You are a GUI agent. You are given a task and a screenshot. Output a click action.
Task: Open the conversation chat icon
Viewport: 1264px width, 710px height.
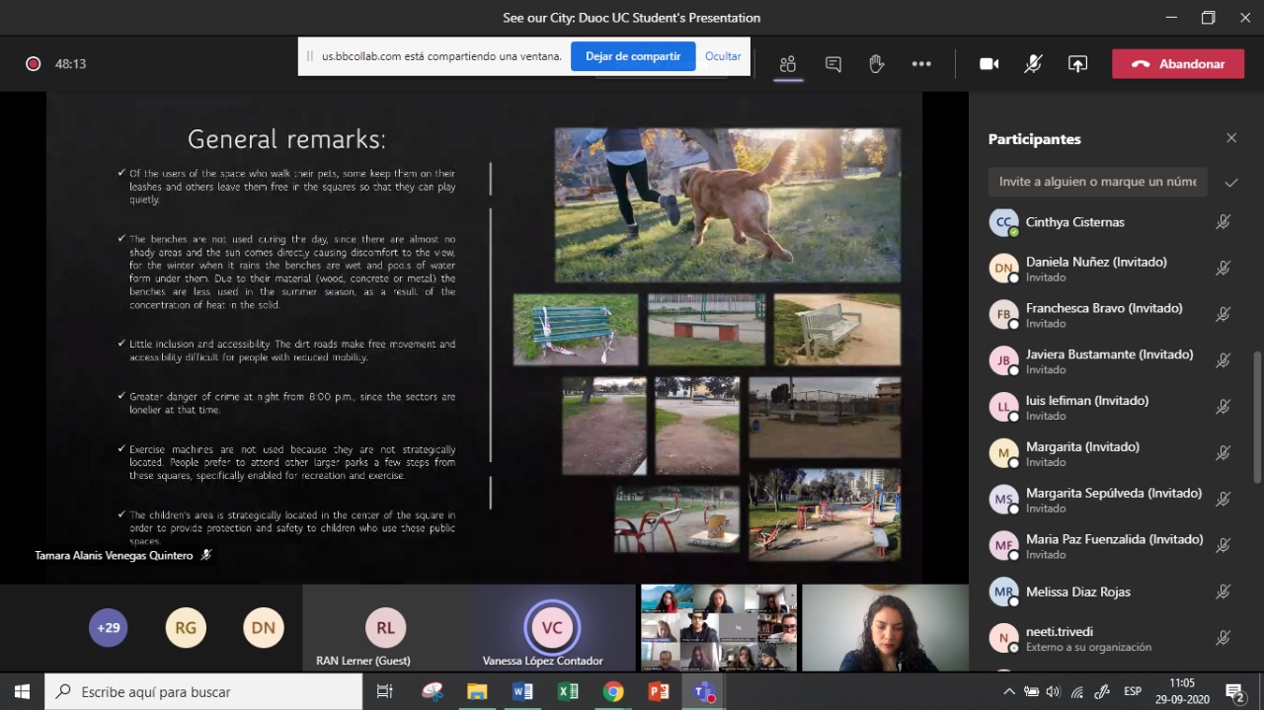(x=832, y=64)
